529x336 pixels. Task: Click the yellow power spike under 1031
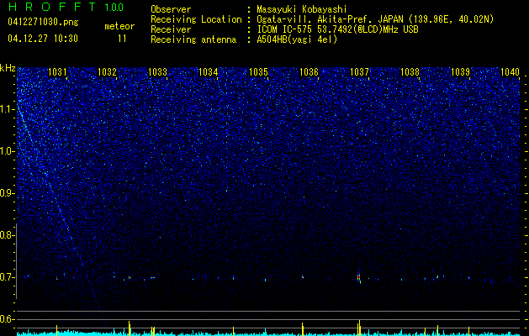click(x=56, y=330)
